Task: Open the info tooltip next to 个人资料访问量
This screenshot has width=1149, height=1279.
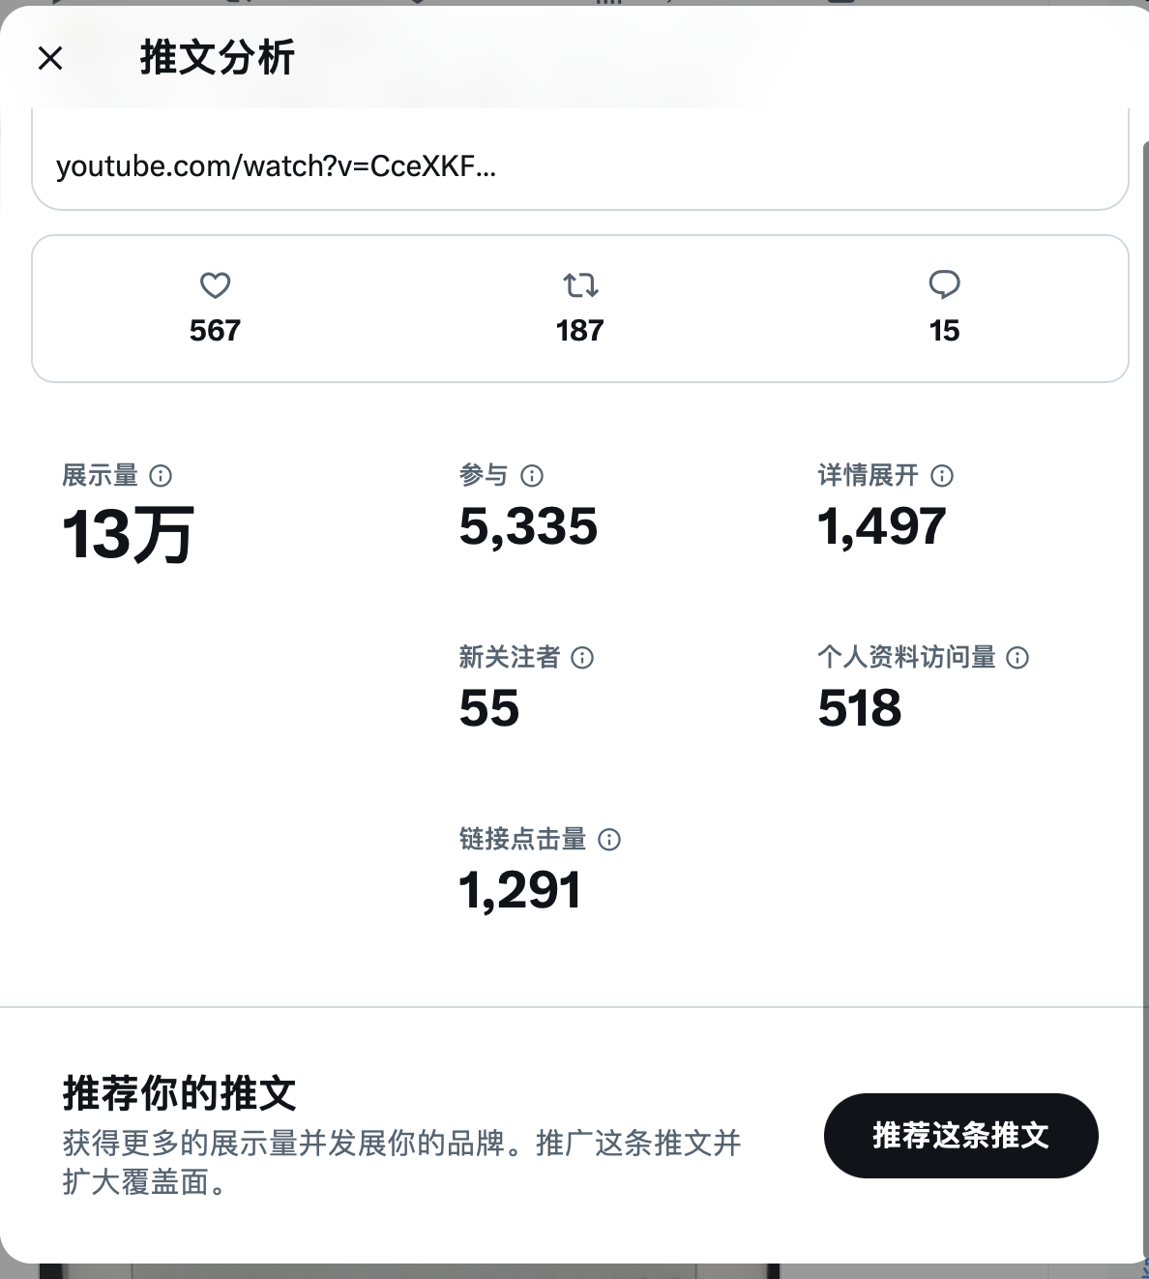Action: tap(1016, 658)
